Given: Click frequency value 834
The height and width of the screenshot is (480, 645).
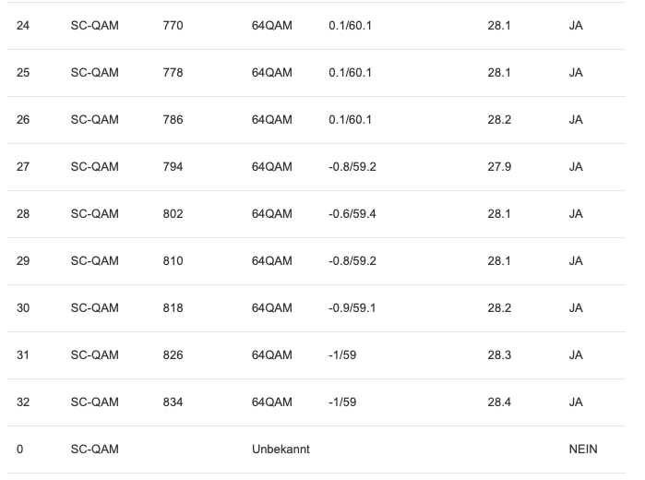Looking at the screenshot, I should (173, 402).
